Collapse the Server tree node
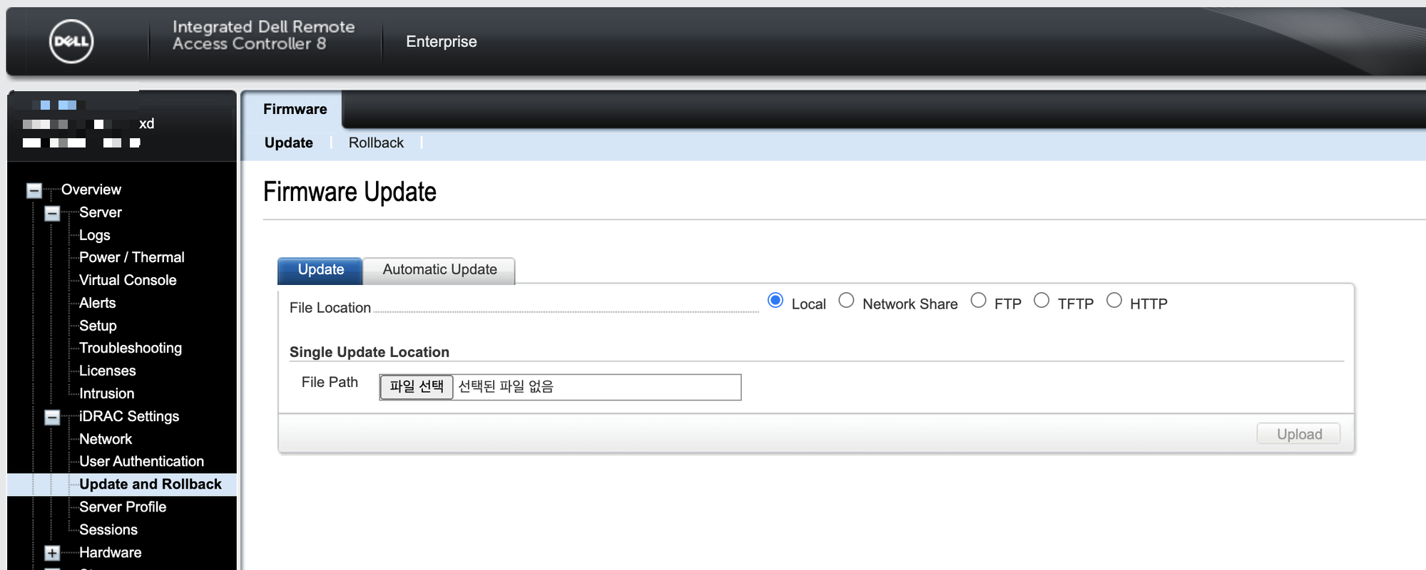The image size is (1426, 570). coord(52,213)
